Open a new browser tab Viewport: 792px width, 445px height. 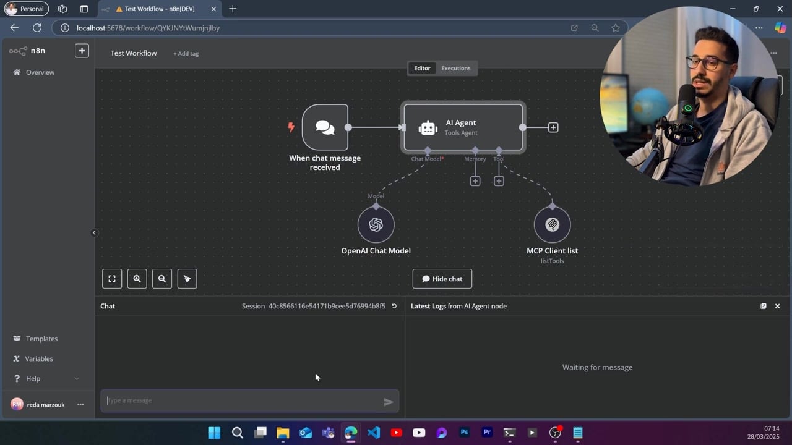(233, 9)
